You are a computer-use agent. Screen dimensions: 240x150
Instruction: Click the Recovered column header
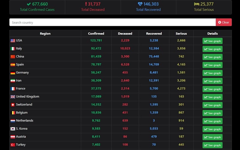[x=154, y=34]
